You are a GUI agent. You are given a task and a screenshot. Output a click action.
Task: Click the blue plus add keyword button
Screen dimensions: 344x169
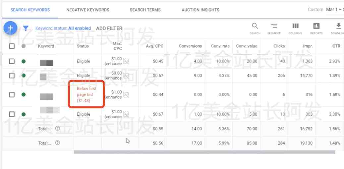10,28
